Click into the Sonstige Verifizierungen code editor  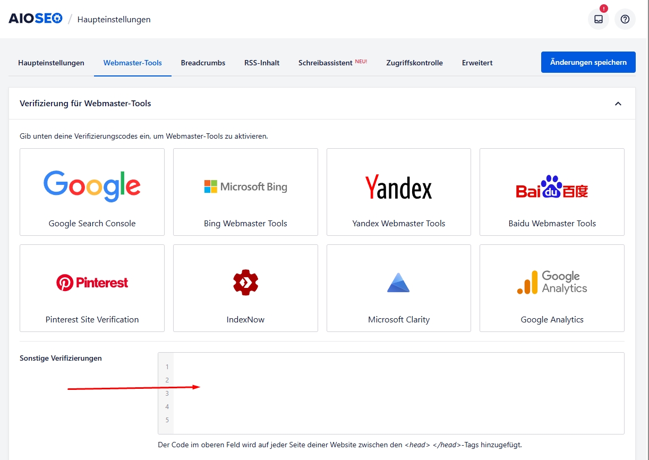coord(391,393)
